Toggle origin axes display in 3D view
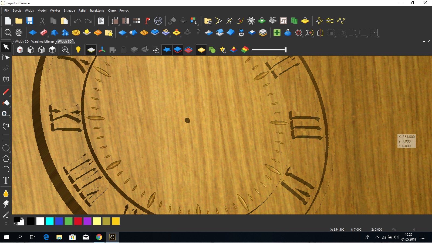The height and width of the screenshot is (243, 432). click(102, 50)
